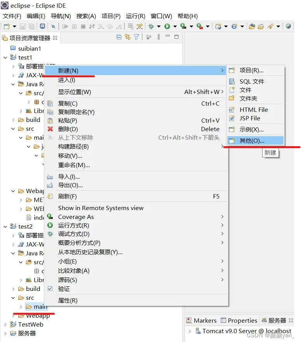Click the New wizard toolbar icon
This screenshot has height=342, width=301.
(7, 26)
